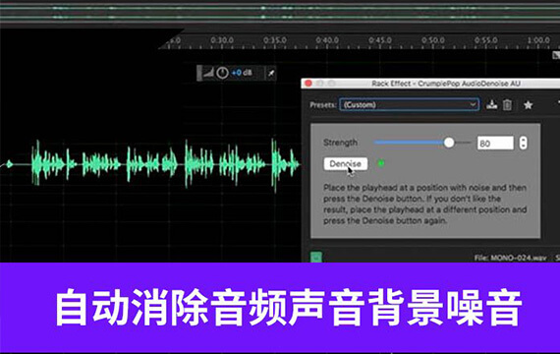
Task: Open the Presets dropdown showing (Custom)
Action: pyautogui.click(x=410, y=104)
